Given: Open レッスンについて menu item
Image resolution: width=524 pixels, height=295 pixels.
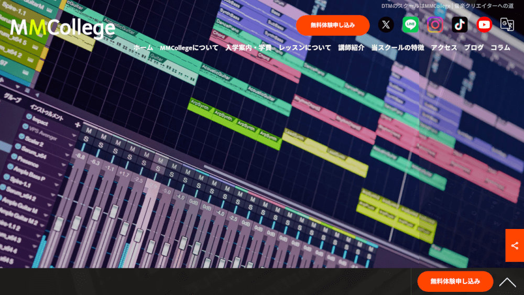Looking at the screenshot, I should [x=305, y=48].
